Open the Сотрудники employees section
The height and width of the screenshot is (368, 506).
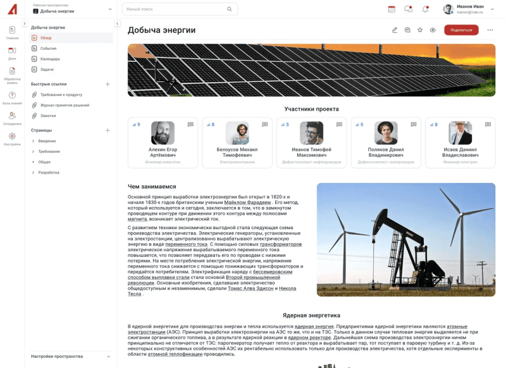(12, 118)
